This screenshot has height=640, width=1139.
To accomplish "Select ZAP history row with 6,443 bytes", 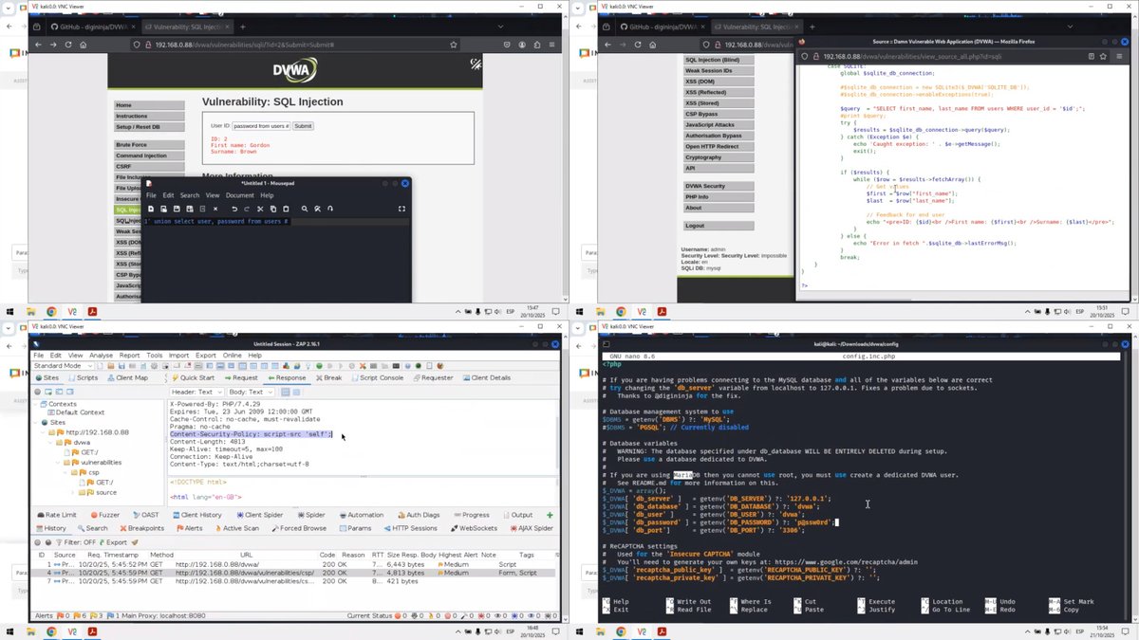I will click(294, 564).
